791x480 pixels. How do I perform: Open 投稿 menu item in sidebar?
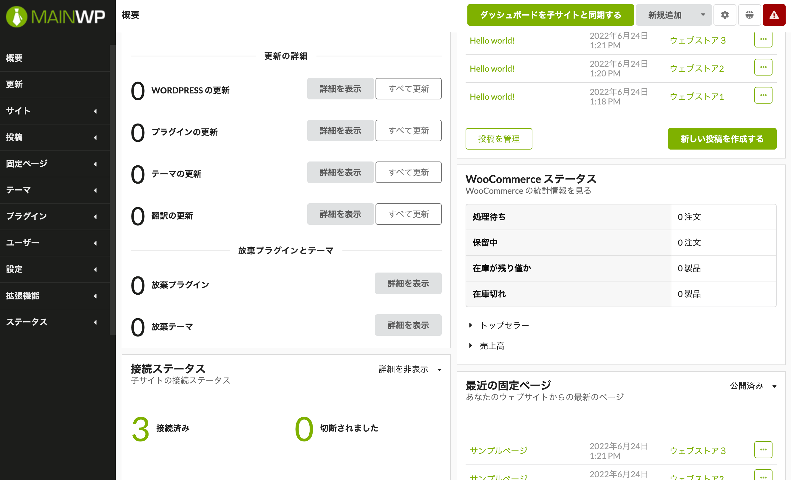(x=55, y=138)
